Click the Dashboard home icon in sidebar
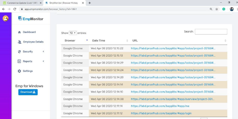This screenshot has height=119, width=238. (19, 32)
